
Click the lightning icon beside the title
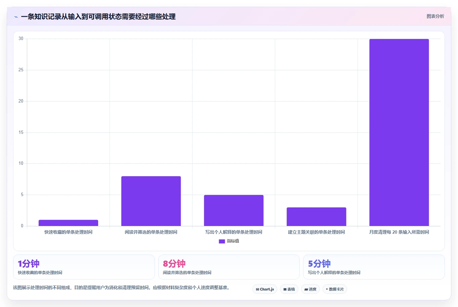16,17
